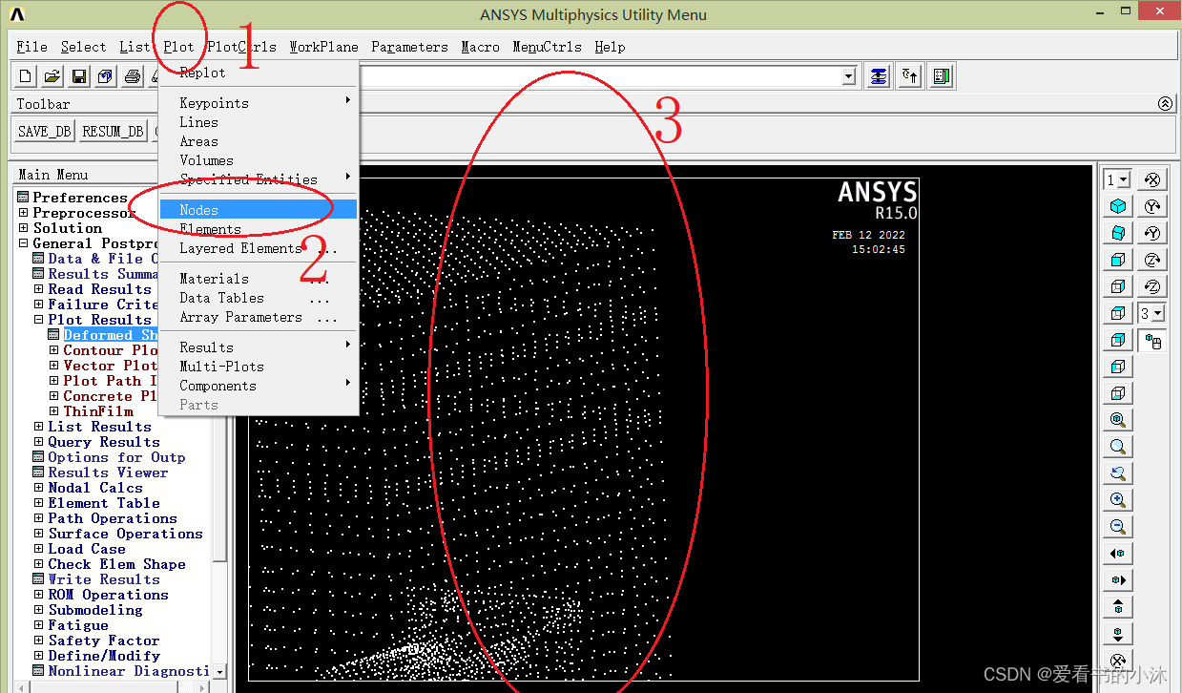Toggle Dynamic Model Mode mouse icon

click(1152, 341)
